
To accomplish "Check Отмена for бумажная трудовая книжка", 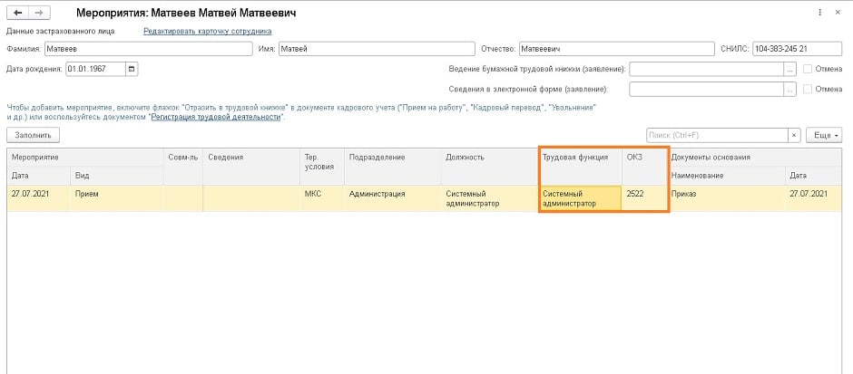I will (x=809, y=69).
